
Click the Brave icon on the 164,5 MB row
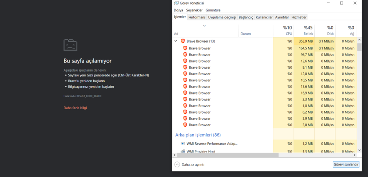tap(185, 48)
